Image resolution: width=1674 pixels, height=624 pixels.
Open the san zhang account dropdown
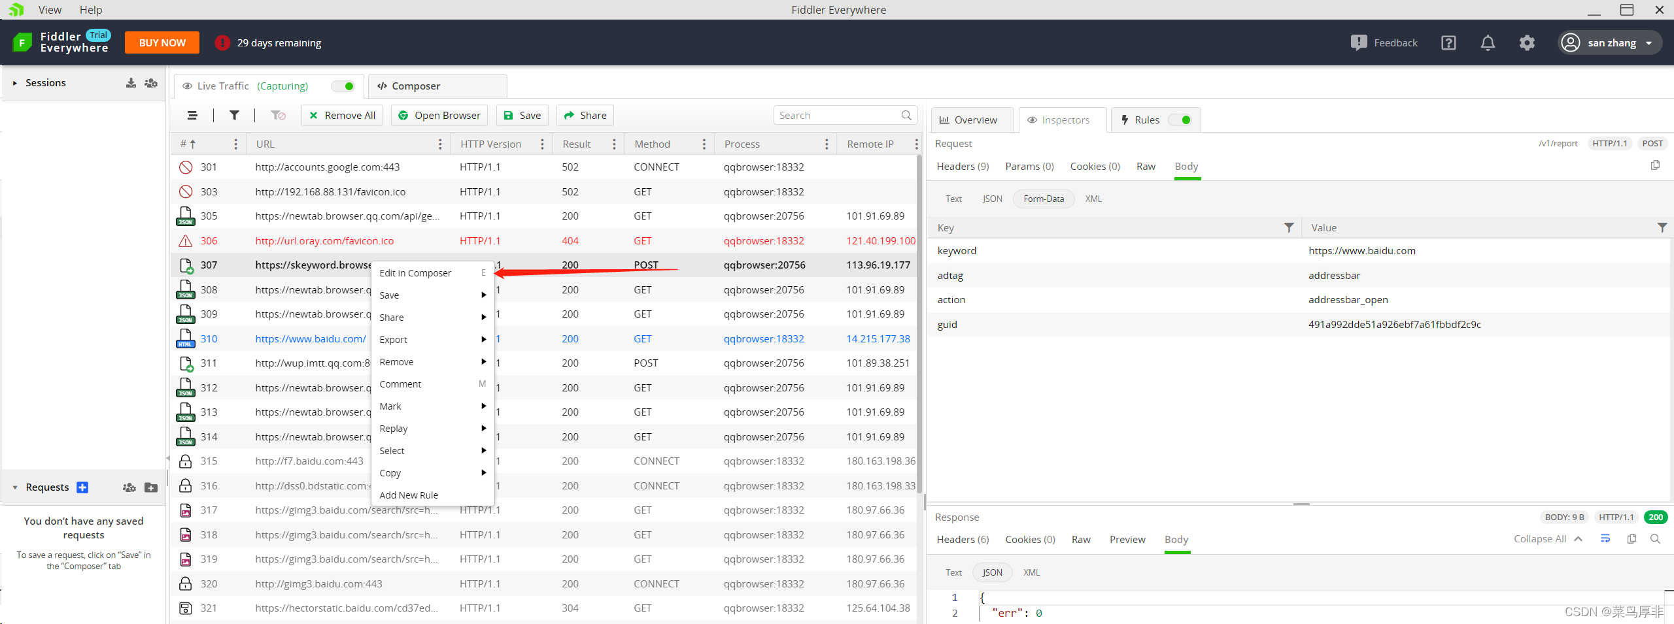click(x=1610, y=42)
